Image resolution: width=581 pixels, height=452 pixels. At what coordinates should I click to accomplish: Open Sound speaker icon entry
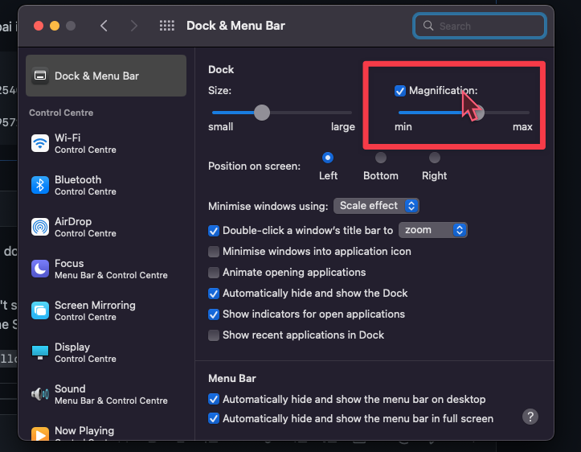(40, 394)
